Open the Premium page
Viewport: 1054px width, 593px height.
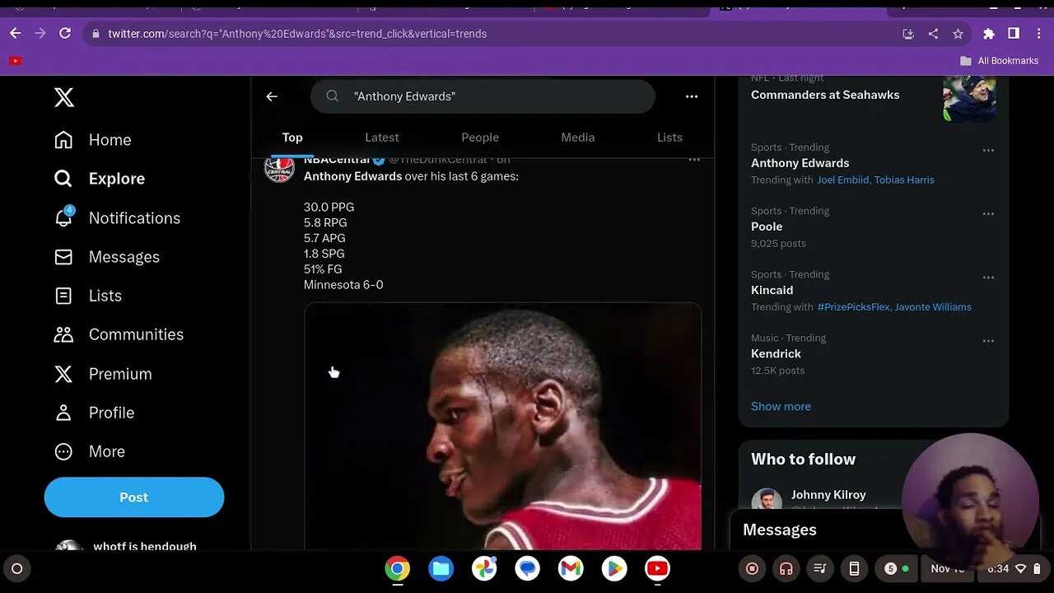tap(103, 374)
